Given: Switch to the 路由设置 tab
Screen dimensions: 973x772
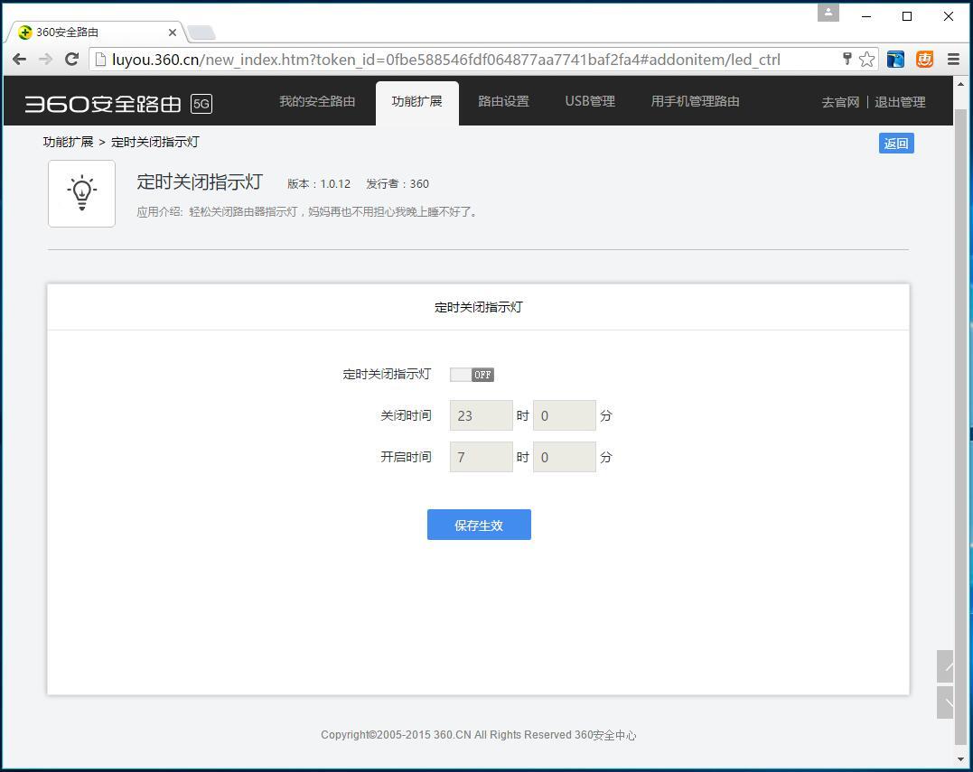Looking at the screenshot, I should (x=503, y=101).
